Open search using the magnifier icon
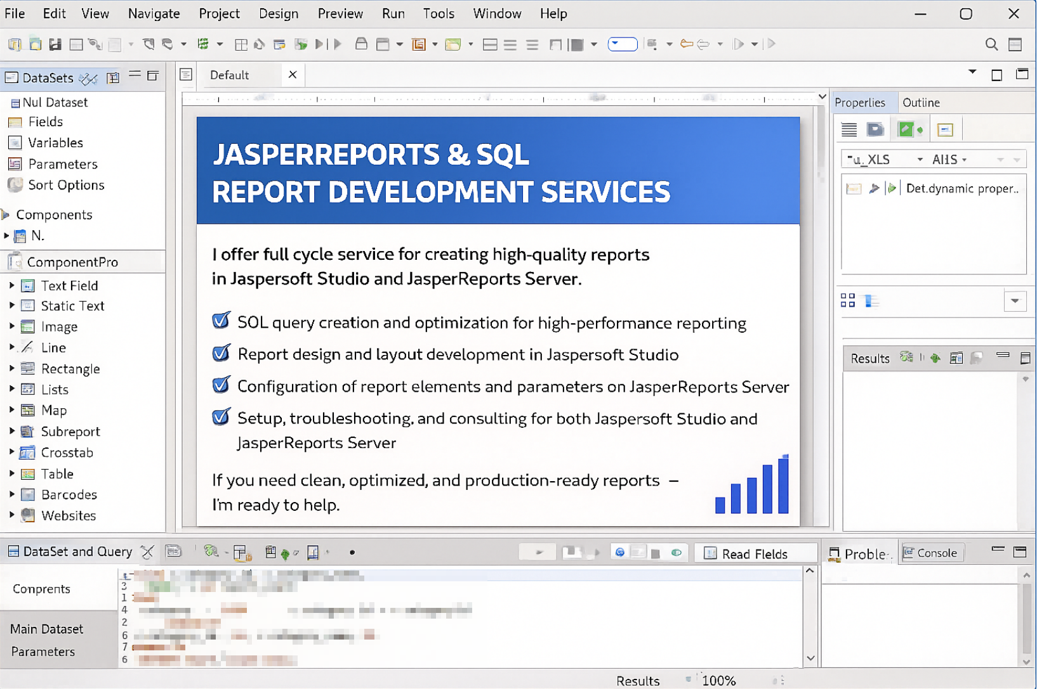The image size is (1037, 689). click(x=991, y=44)
